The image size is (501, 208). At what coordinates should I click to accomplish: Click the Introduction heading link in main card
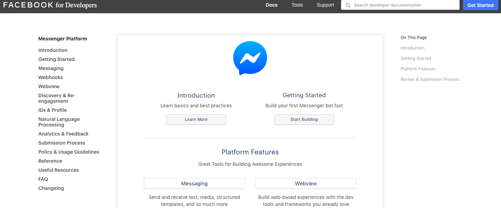(196, 95)
